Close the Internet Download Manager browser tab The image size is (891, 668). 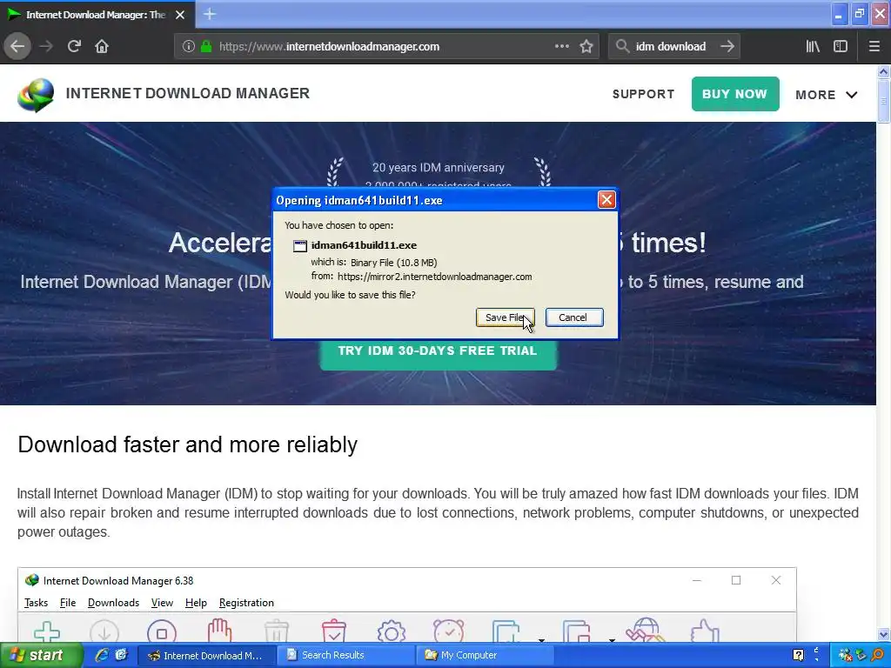pos(180,15)
